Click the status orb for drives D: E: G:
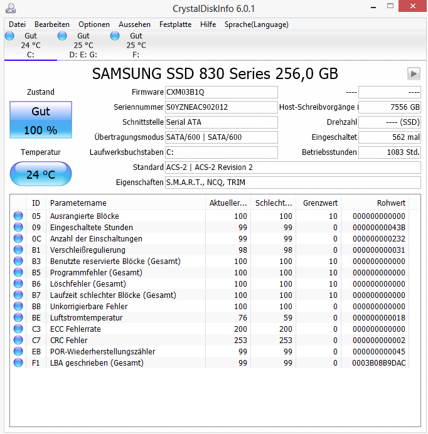Viewport: 428px width, 434px height. point(62,36)
